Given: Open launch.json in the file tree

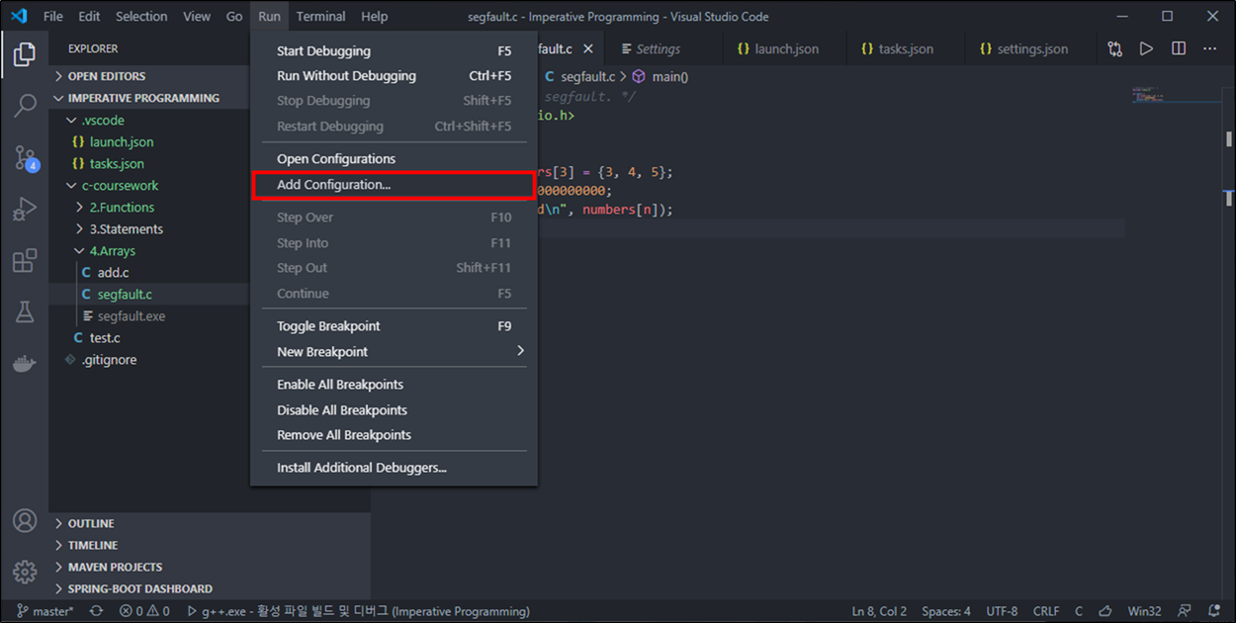Looking at the screenshot, I should 122,142.
